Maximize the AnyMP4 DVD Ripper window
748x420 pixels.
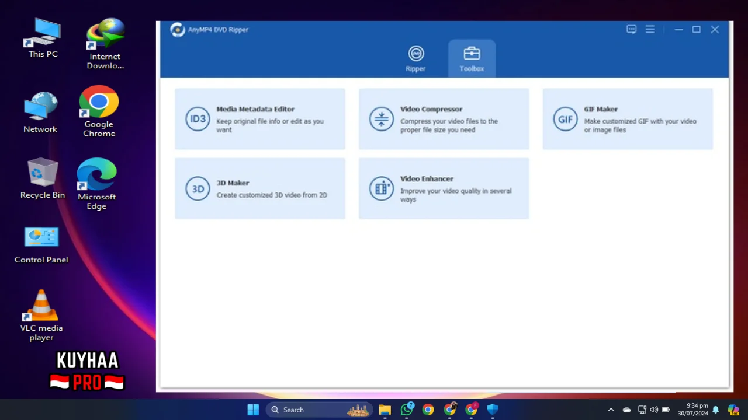pyautogui.click(x=697, y=29)
